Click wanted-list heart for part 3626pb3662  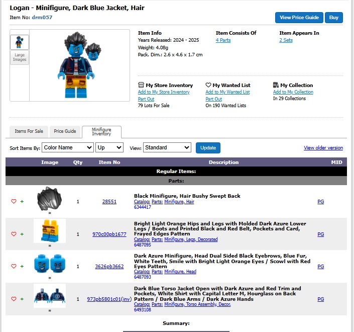(14, 266)
